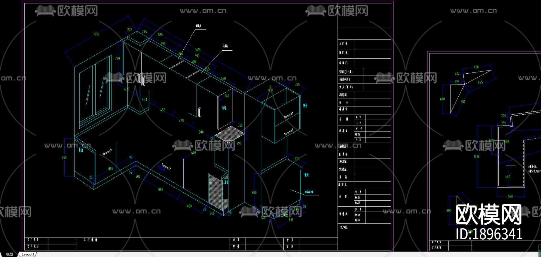This screenshot has width=541, height=257.
Task: Select the 设计 title block label
Action: 236,240
